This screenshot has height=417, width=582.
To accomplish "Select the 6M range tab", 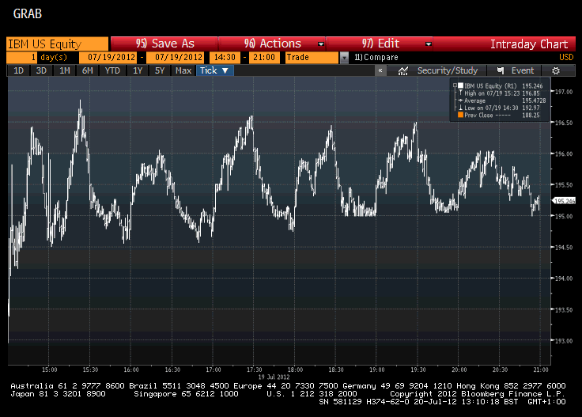I will pyautogui.click(x=87, y=70).
